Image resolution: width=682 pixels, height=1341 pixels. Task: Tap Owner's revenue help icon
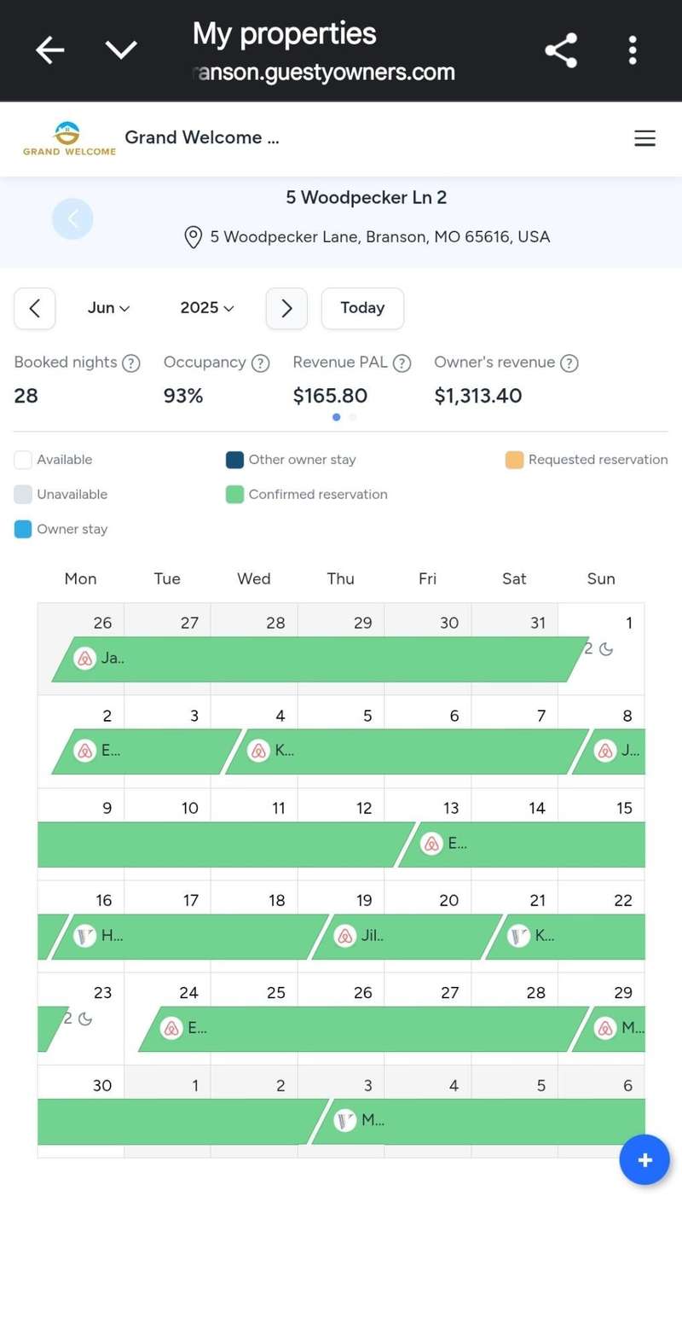pos(569,363)
